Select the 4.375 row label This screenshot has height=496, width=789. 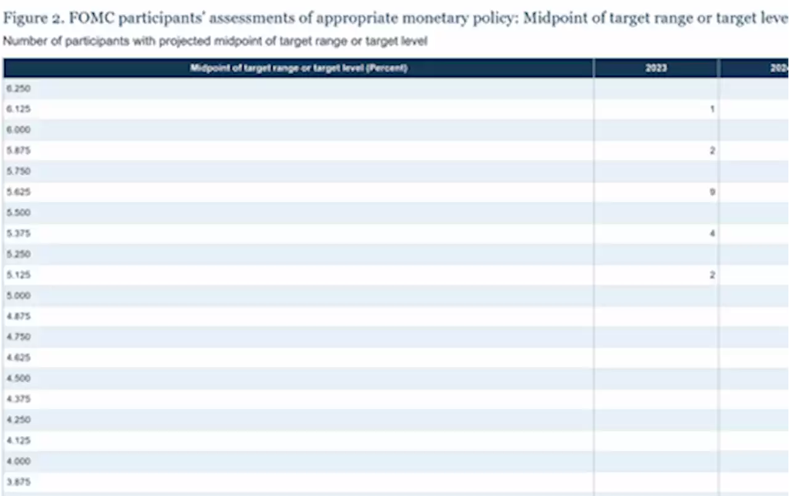click(18, 399)
